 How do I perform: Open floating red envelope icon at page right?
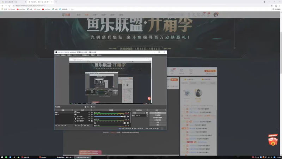coord(273,140)
